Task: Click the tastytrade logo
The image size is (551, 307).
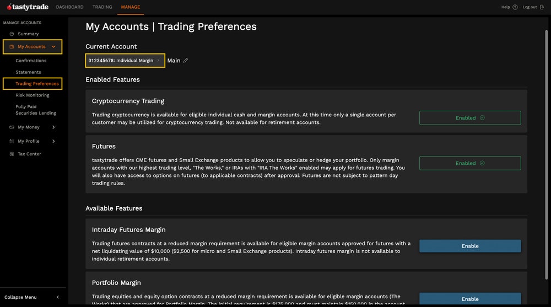Action: (x=28, y=7)
